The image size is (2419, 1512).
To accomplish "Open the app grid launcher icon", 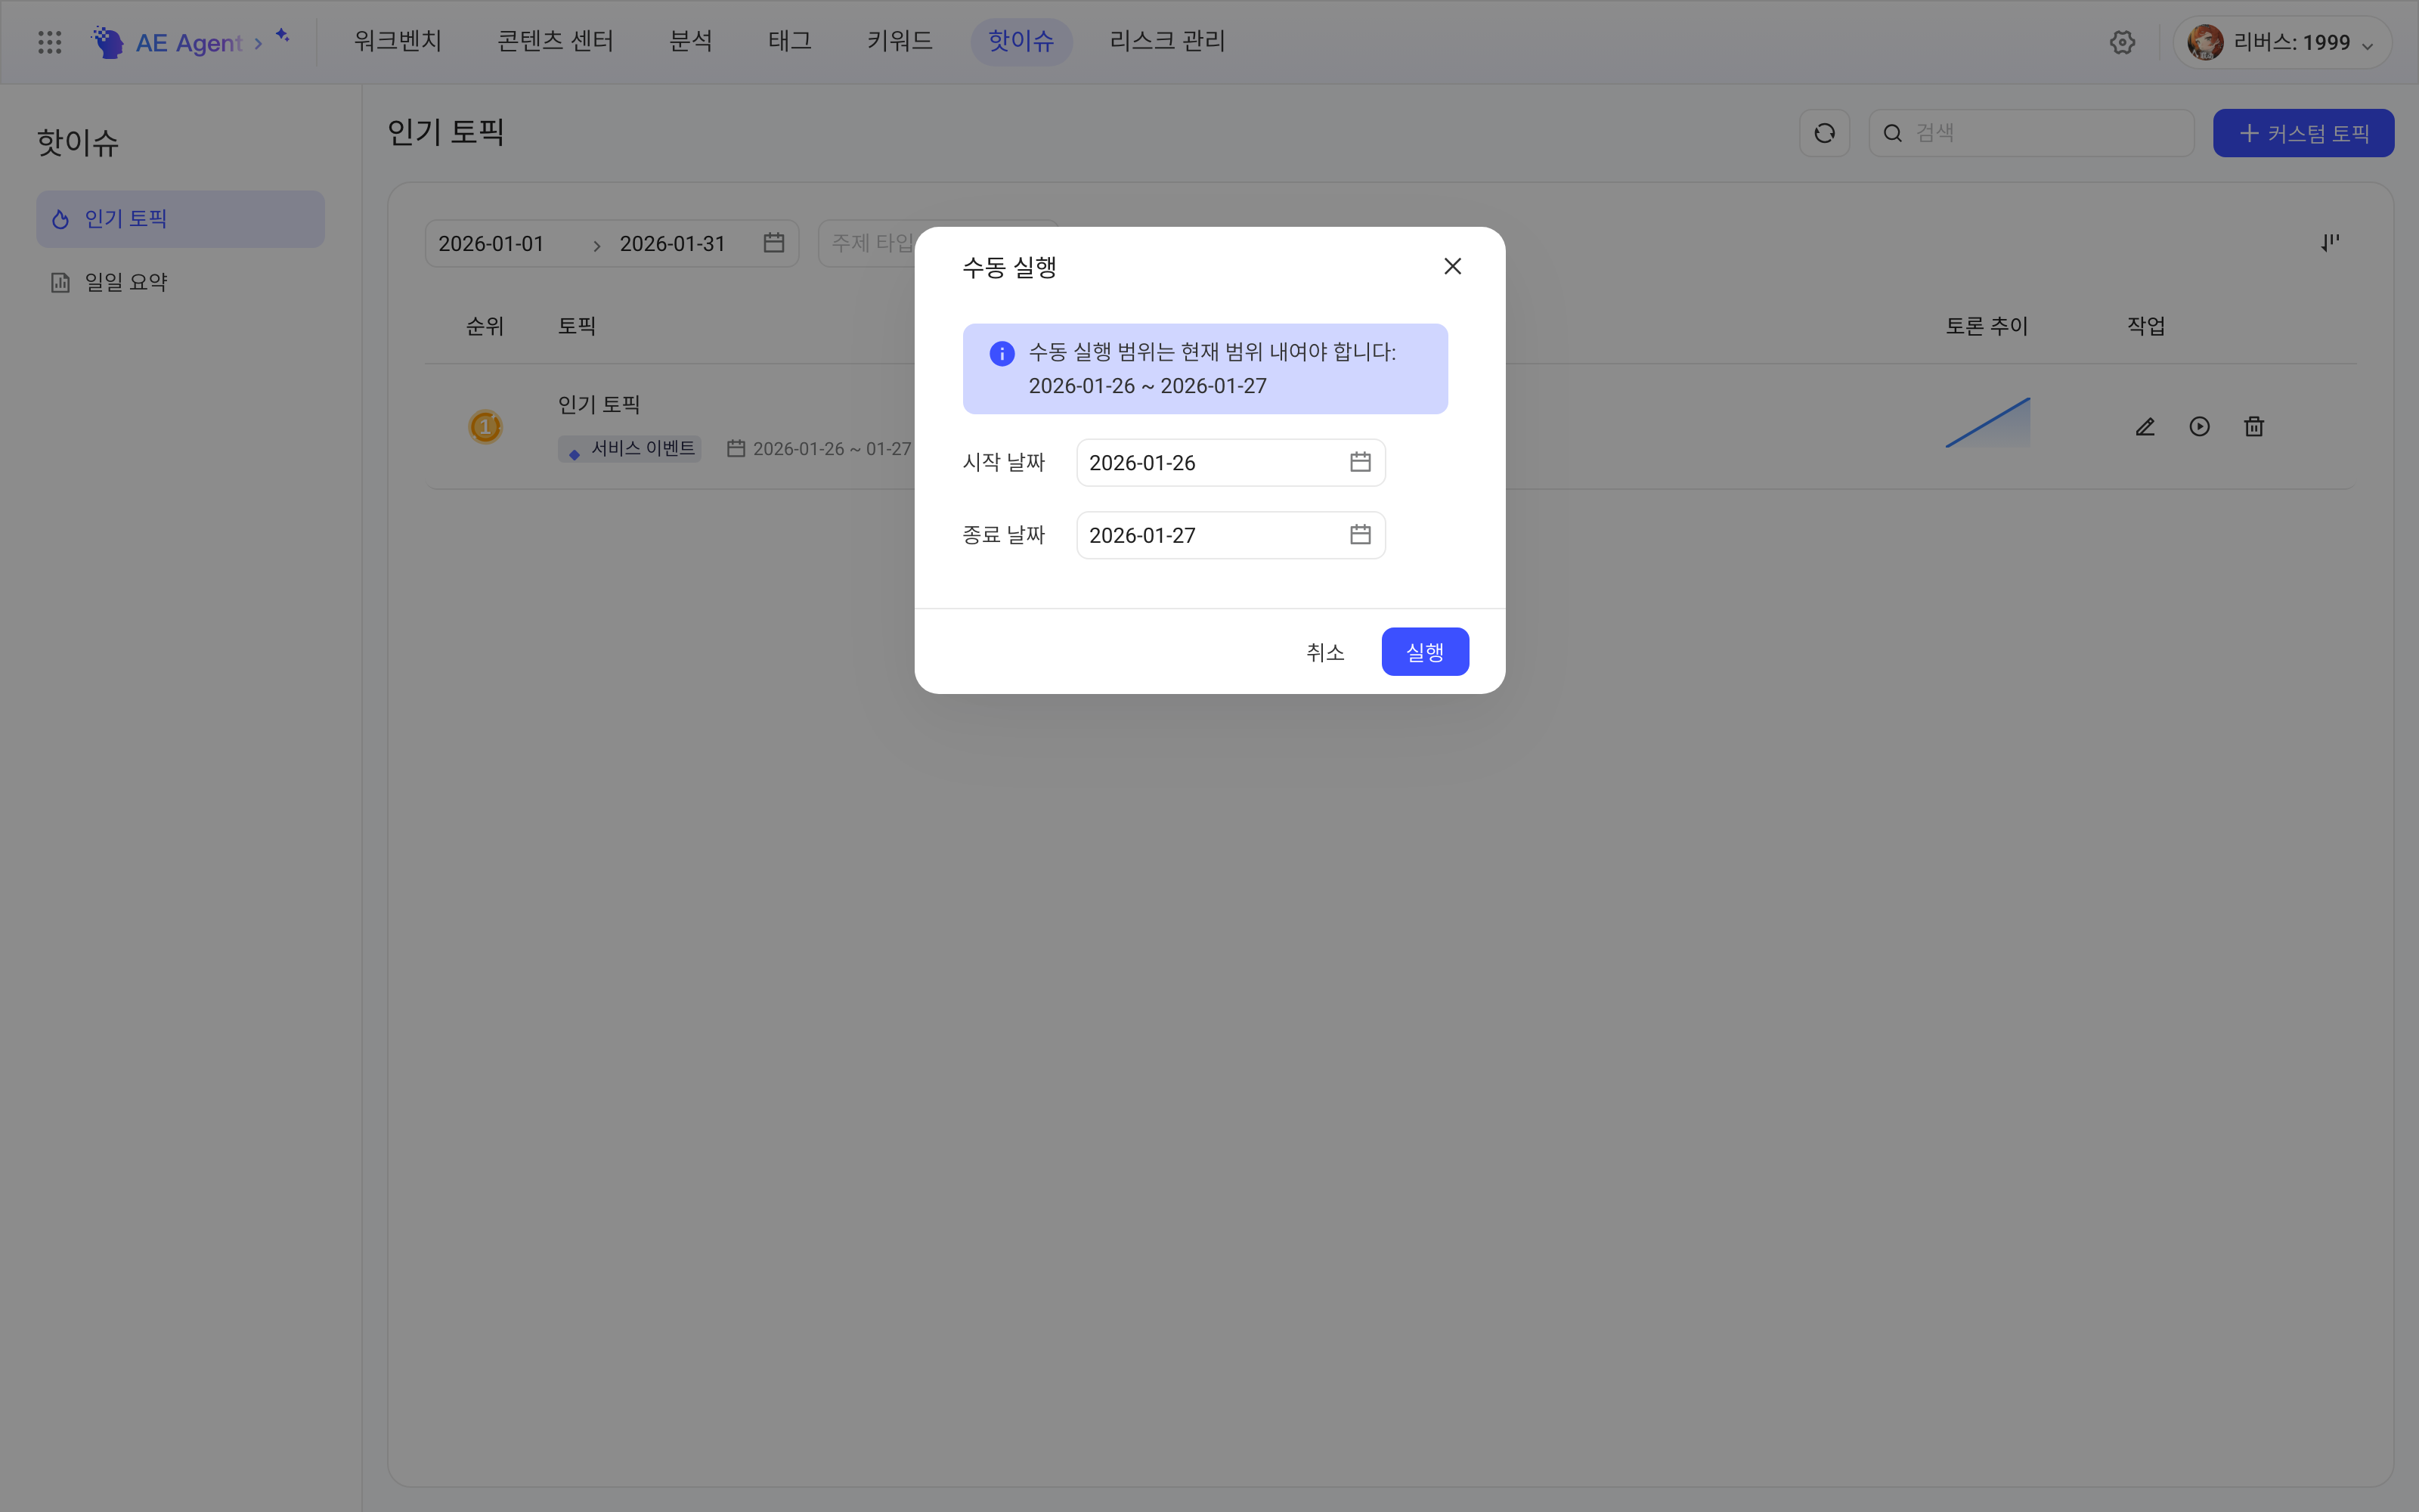I will (x=49, y=42).
